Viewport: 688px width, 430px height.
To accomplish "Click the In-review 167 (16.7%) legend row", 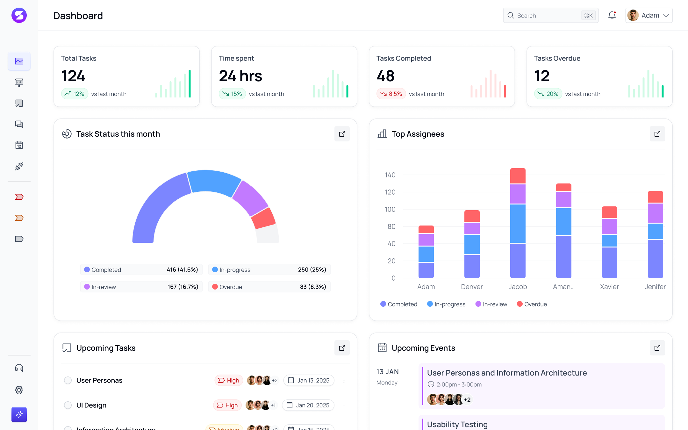I will click(x=141, y=287).
